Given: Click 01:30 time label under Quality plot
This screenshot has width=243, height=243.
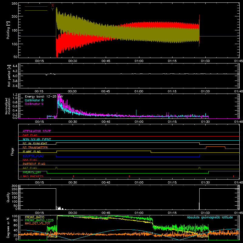Looking at the screenshot, I should click(205, 213).
